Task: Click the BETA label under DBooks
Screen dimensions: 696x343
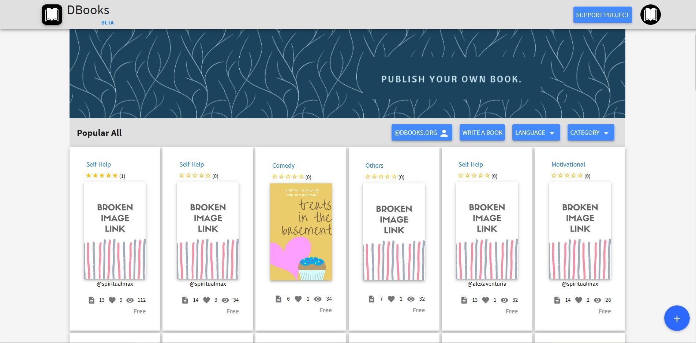Action: coord(107,23)
